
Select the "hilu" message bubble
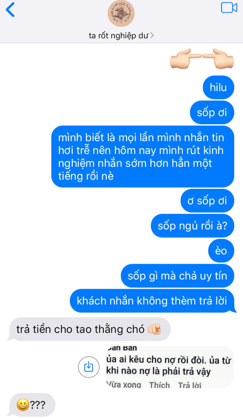coord(218,87)
